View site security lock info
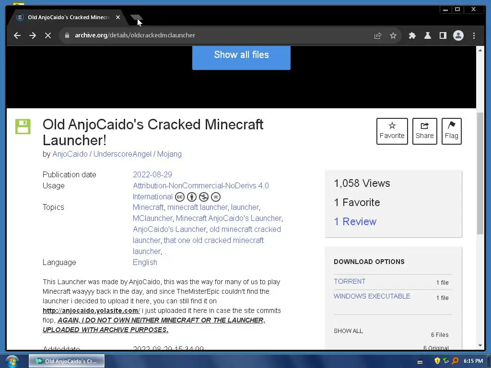 [67, 35]
